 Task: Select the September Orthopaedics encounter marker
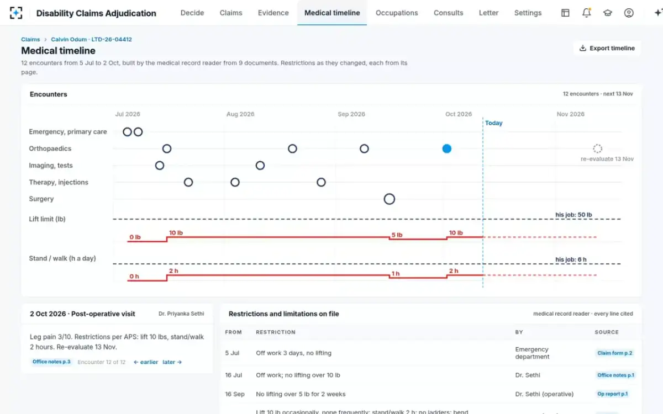[x=364, y=148]
